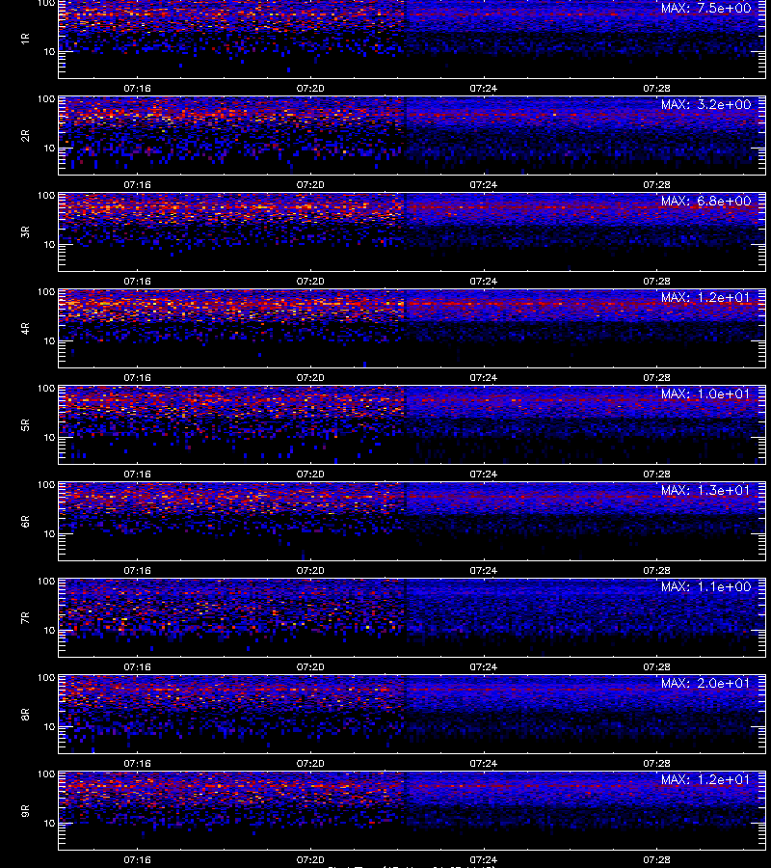Select the "2R" panel axis label
This screenshot has height=868, width=771.
(25, 135)
